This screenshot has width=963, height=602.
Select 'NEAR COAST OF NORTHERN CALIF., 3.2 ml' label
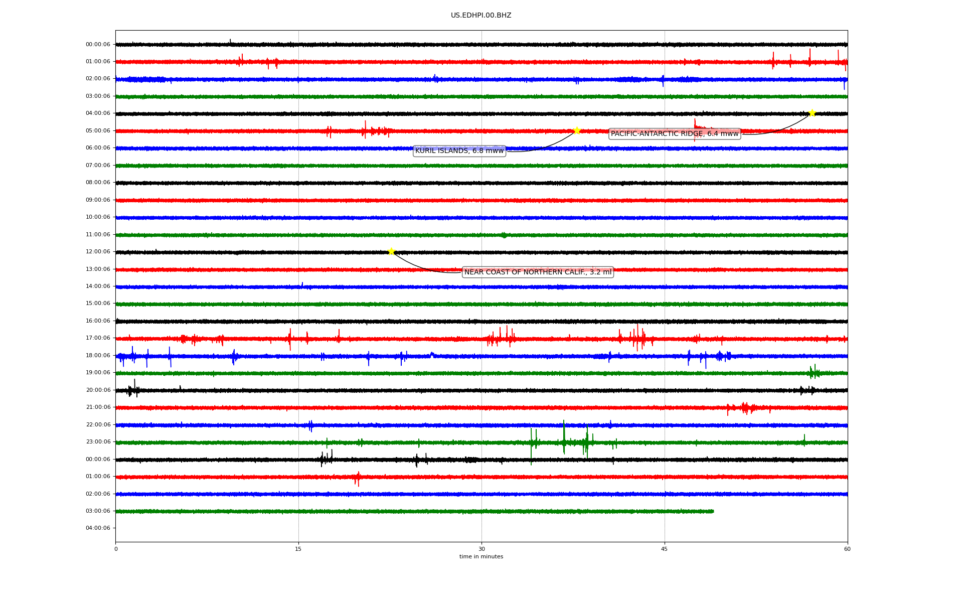click(538, 272)
